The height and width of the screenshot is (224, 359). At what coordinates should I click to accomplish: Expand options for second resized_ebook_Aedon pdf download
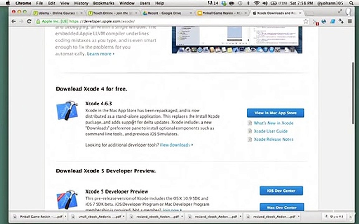pyautogui.click(x=240, y=216)
